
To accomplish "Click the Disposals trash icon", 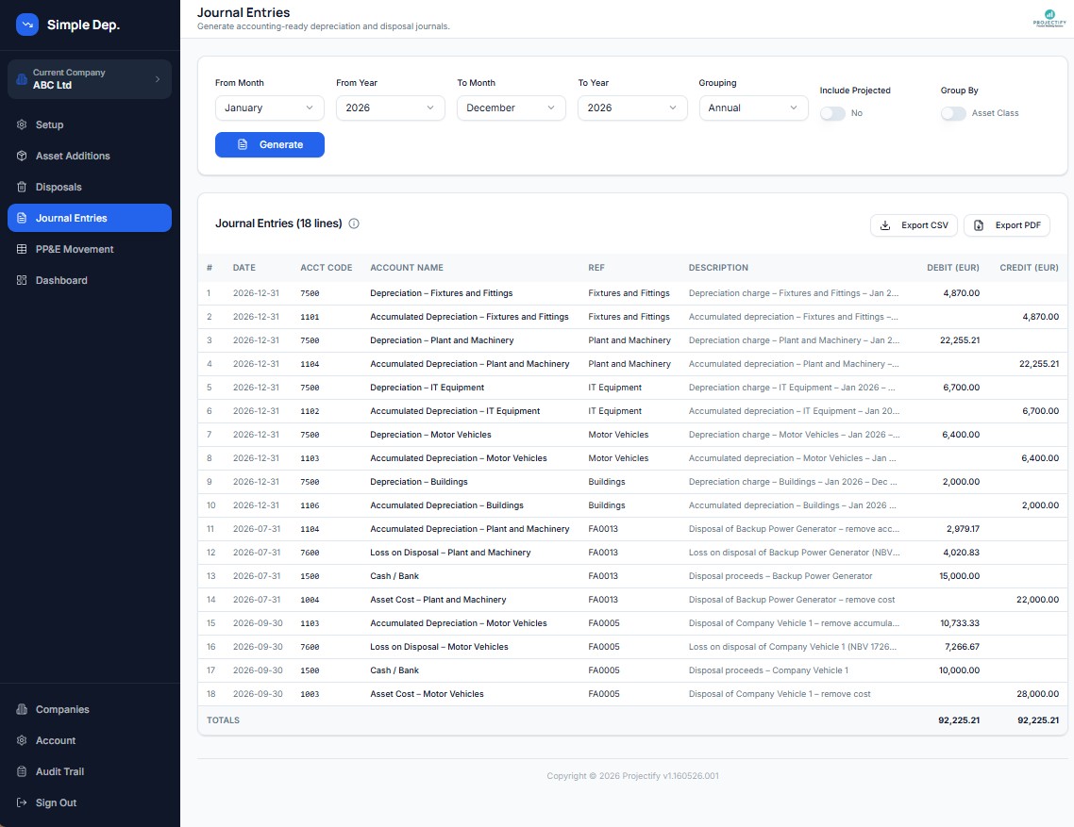I will (x=22, y=187).
